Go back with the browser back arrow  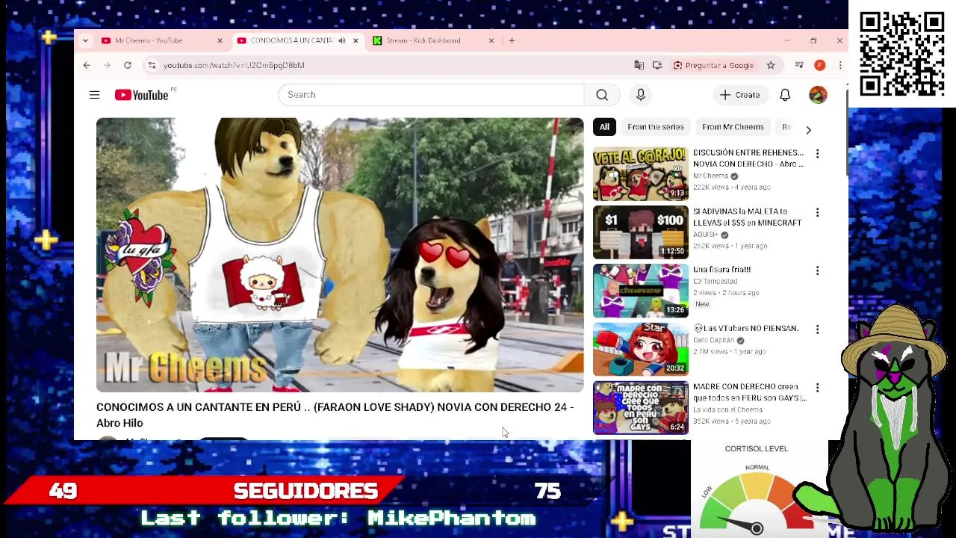[87, 65]
